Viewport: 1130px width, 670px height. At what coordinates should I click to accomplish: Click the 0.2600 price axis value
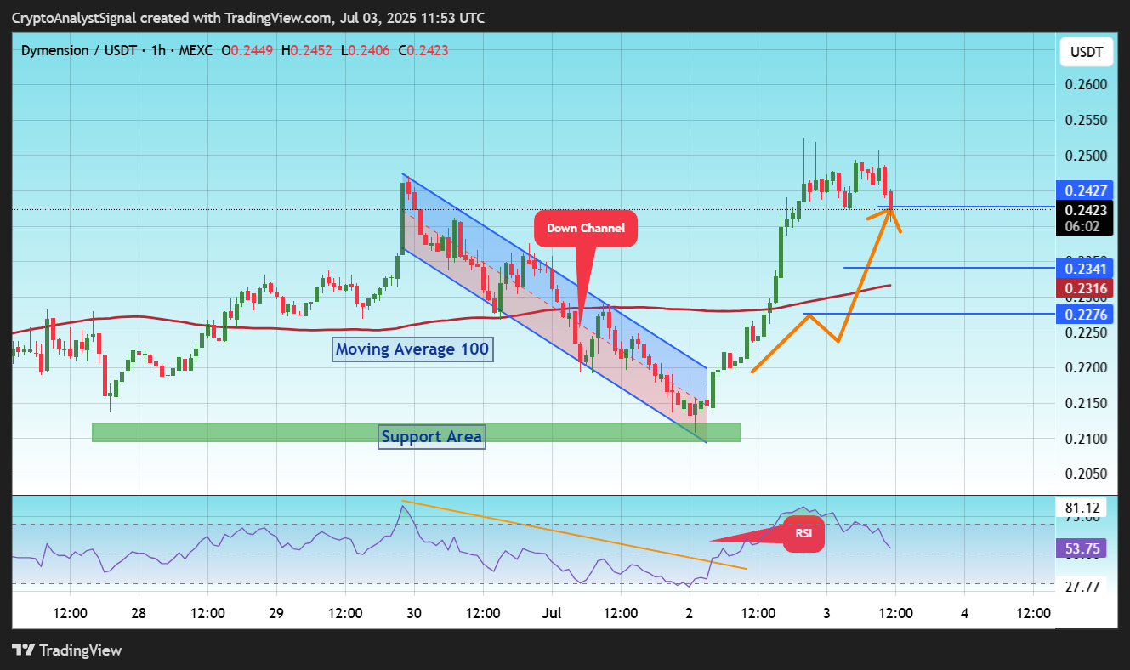[1086, 84]
